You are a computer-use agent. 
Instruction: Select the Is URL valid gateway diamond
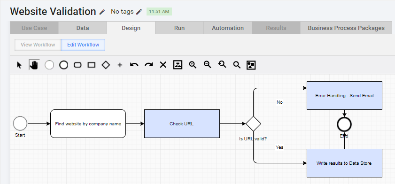coord(254,123)
